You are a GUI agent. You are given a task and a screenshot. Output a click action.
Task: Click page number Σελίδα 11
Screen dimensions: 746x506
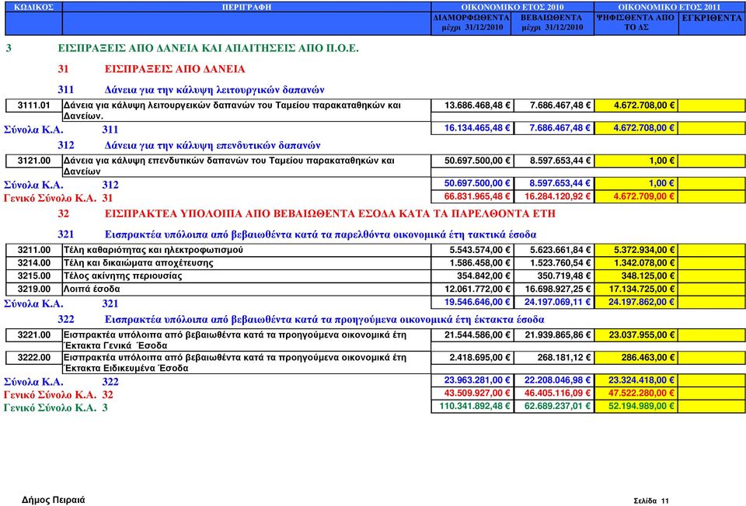[x=651, y=501]
